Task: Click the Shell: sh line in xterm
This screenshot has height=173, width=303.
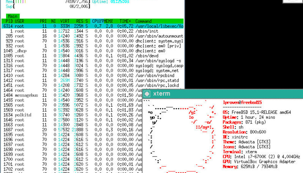Action: click(233, 127)
